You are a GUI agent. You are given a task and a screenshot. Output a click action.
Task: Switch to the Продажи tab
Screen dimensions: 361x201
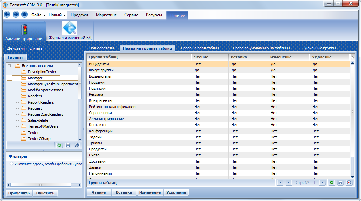[x=79, y=15]
